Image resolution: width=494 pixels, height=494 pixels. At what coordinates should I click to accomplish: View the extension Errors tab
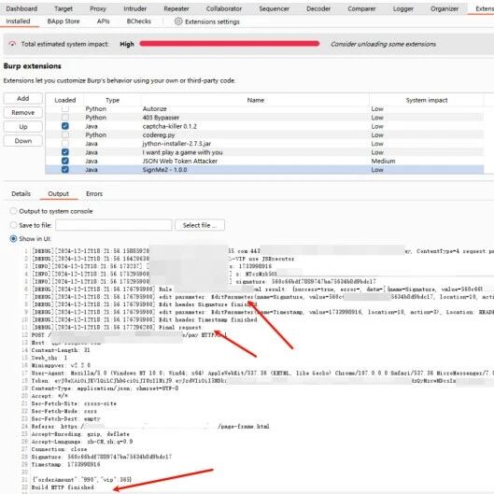coord(94,193)
